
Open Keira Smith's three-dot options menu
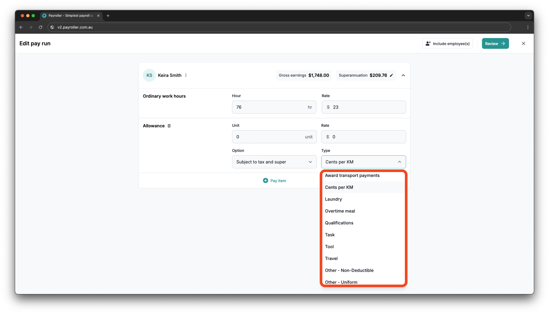click(x=186, y=75)
